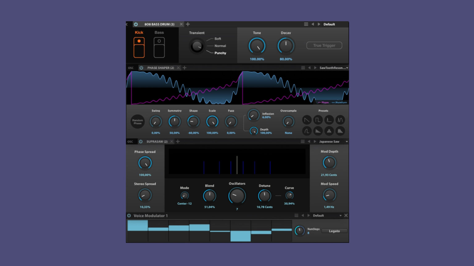The height and width of the screenshot is (266, 474).
Task: Toggle Voice Modulator 1 on or off
Action: tap(129, 216)
